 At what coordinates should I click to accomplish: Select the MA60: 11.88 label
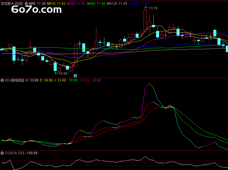pyautogui.click(x=96, y=4)
